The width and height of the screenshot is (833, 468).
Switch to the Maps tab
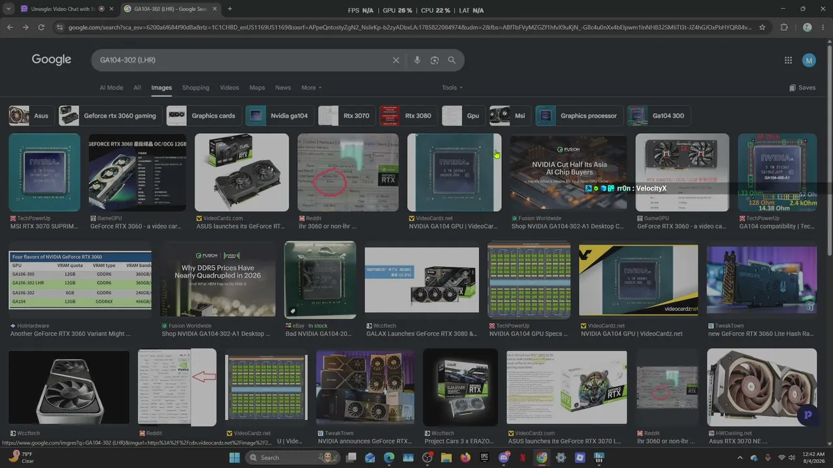pos(257,88)
